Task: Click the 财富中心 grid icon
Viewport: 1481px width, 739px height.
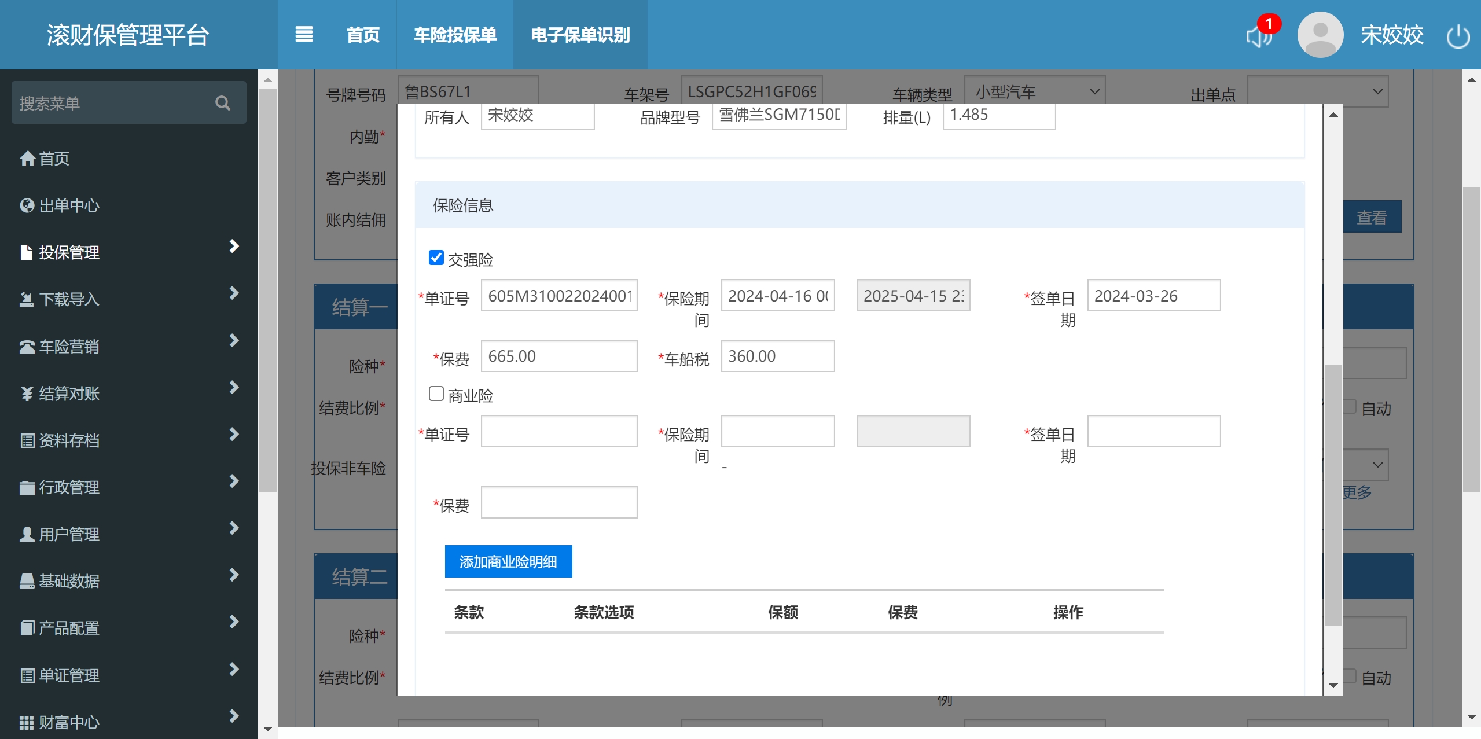Action: (27, 722)
